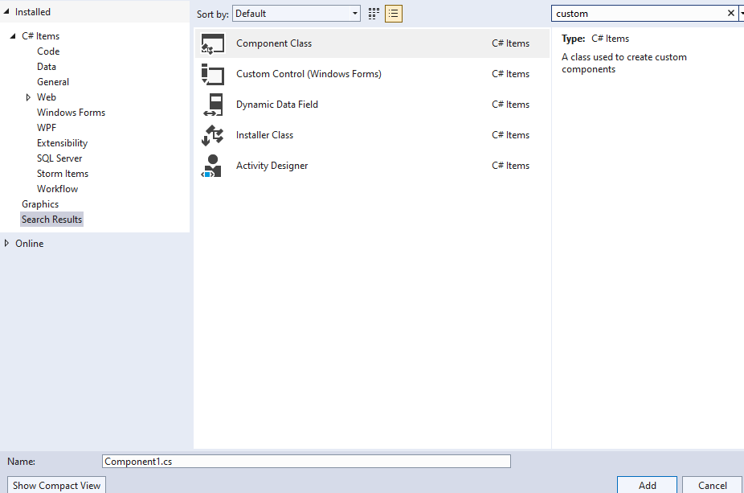Select the Windows Forms category
This screenshot has width=744, height=493.
point(70,112)
